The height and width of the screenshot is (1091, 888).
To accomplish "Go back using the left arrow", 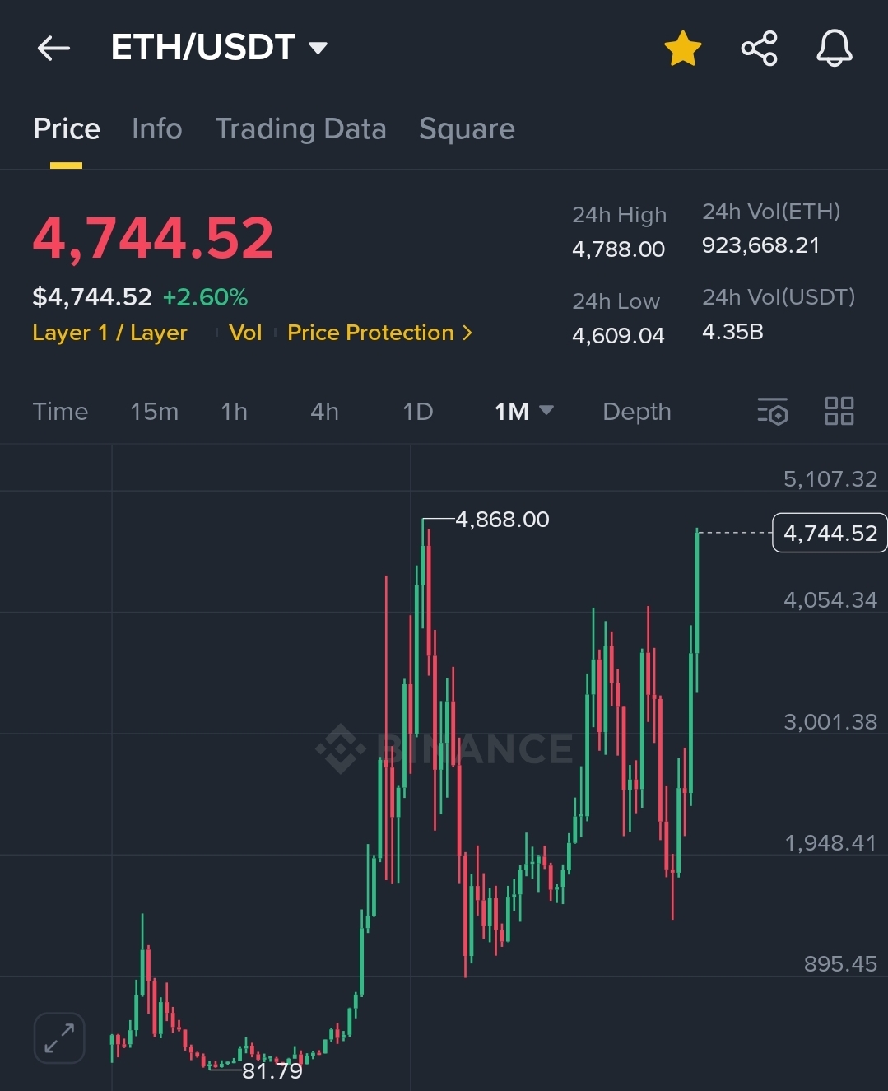I will click(53, 49).
